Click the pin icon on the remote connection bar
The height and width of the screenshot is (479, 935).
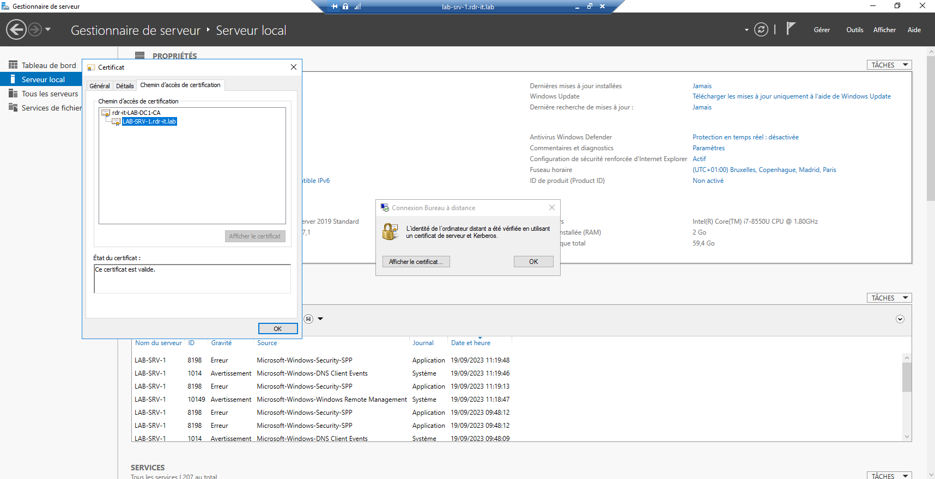click(x=335, y=7)
